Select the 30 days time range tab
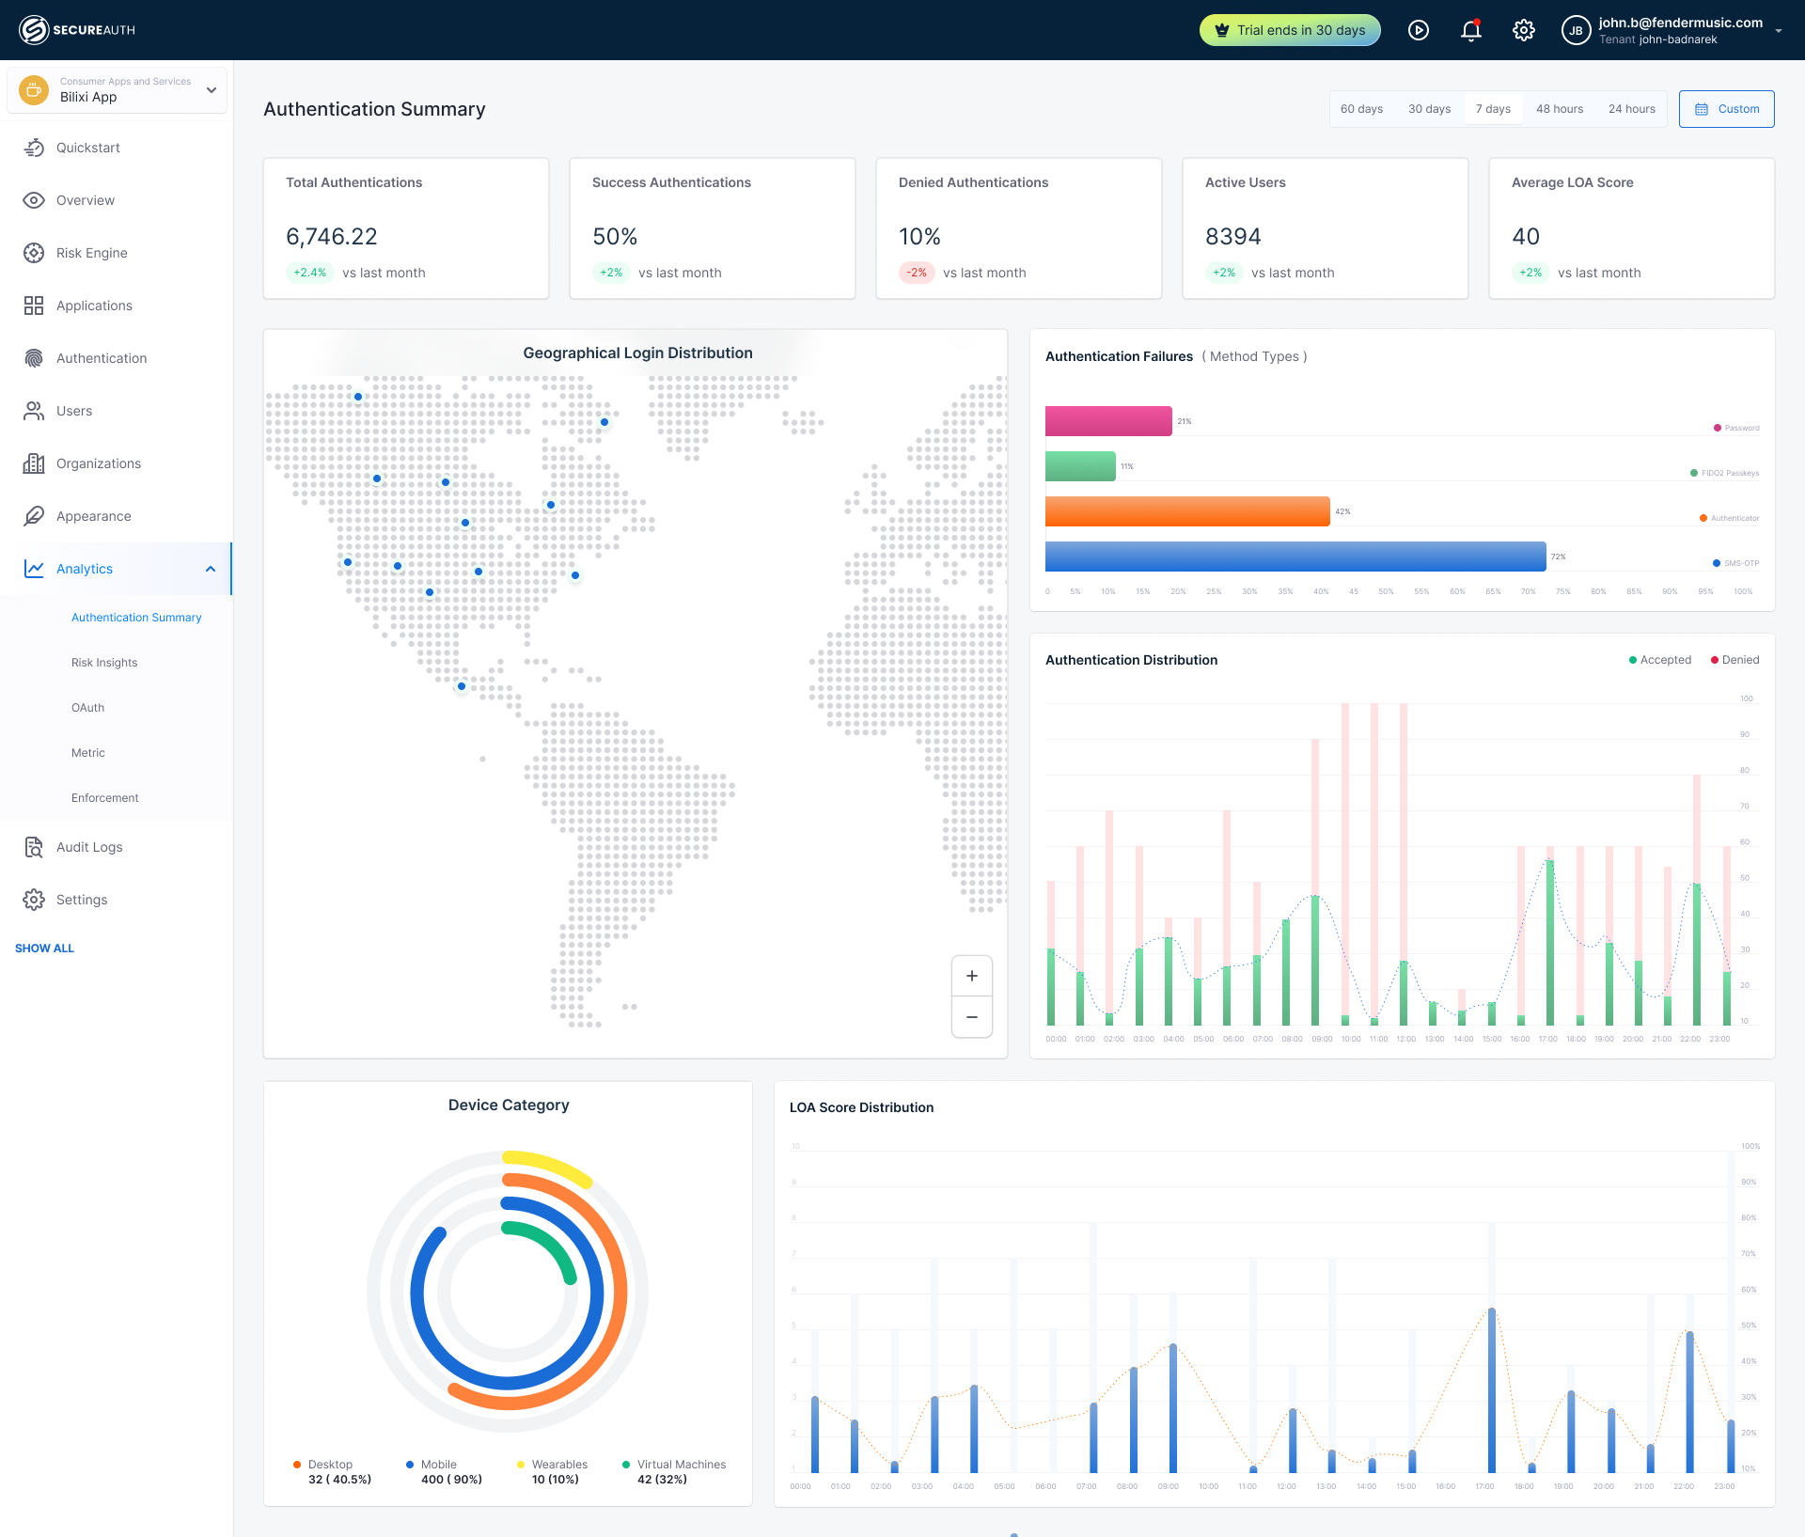Image resolution: width=1805 pixels, height=1537 pixels. point(1429,108)
